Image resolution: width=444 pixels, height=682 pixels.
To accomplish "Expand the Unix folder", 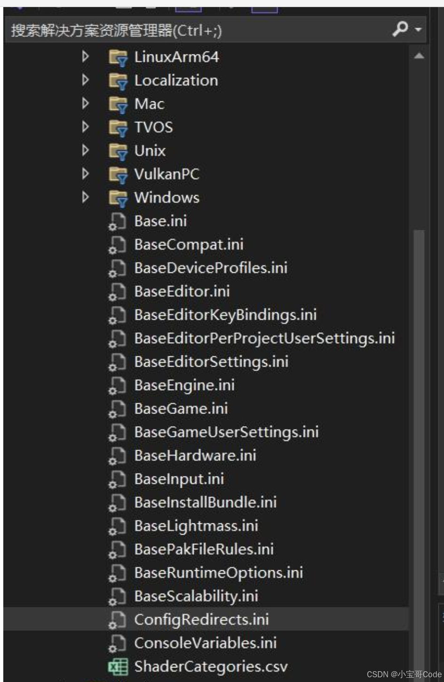I will [x=86, y=151].
